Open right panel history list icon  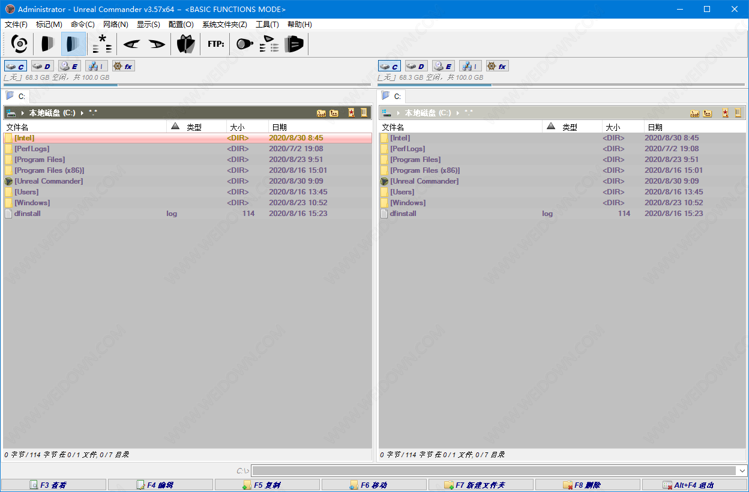click(738, 113)
